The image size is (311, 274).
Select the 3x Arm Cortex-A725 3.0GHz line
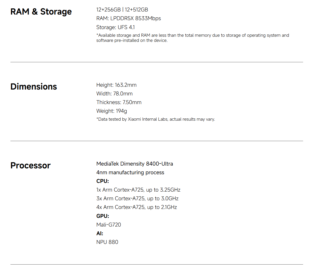[137, 198]
